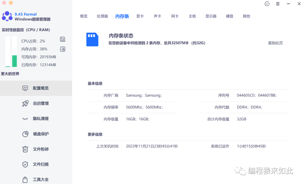
Task: Show the 显示器 tab
Action: coord(211,16)
